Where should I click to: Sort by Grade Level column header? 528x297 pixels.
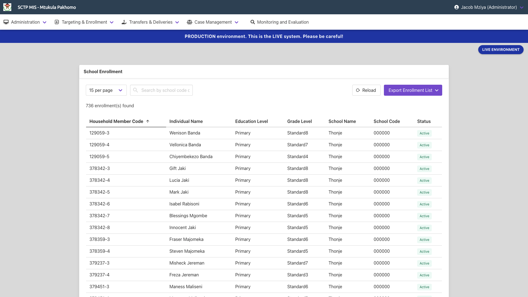tap(299, 121)
